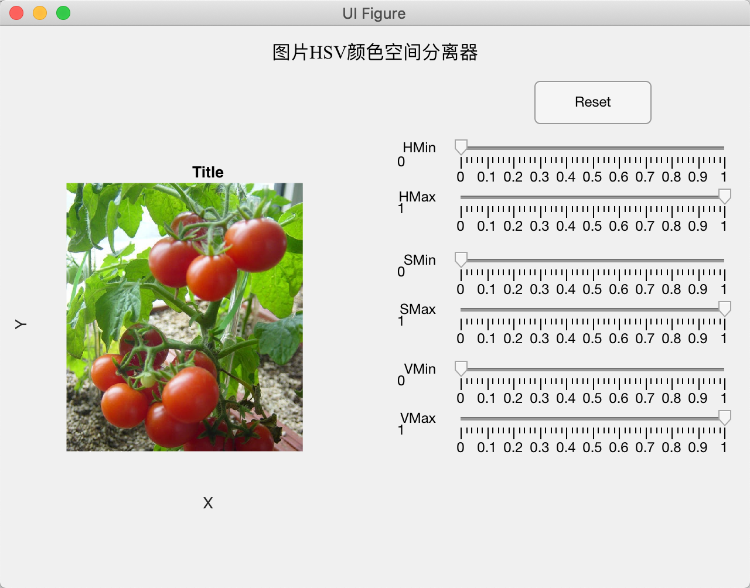Viewport: 750px width, 588px height.
Task: Select the VMax slider thumb
Action: [724, 418]
